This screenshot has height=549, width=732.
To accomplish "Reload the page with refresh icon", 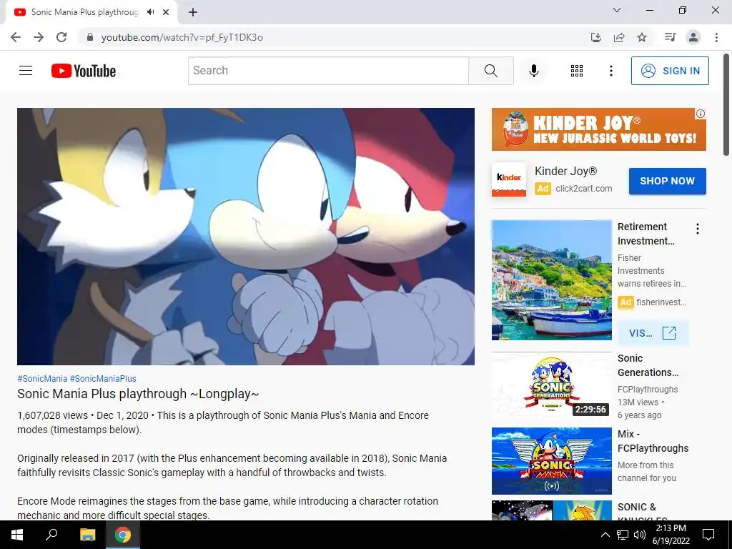I will [x=61, y=37].
